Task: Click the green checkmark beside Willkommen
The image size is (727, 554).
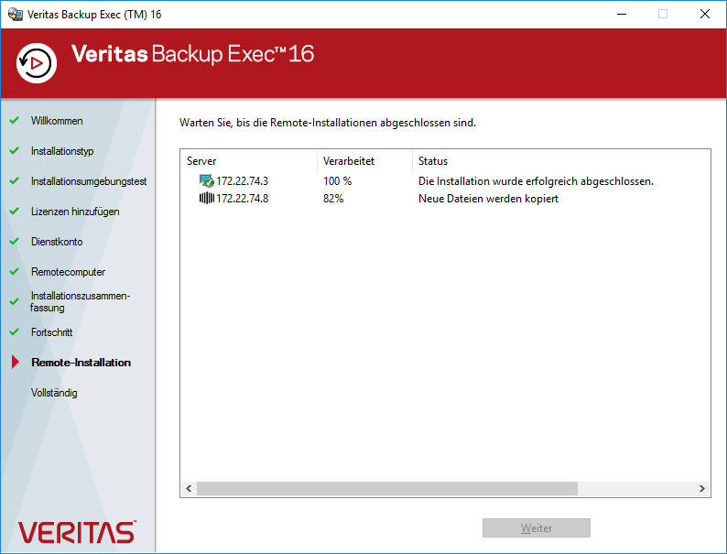Action: [x=14, y=121]
